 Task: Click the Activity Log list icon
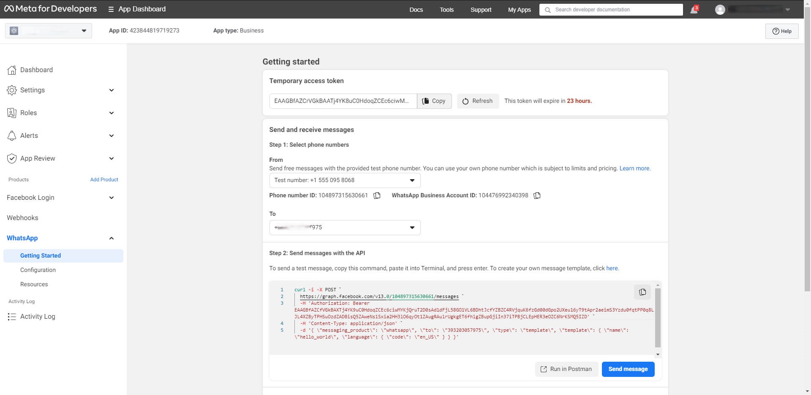pos(12,317)
